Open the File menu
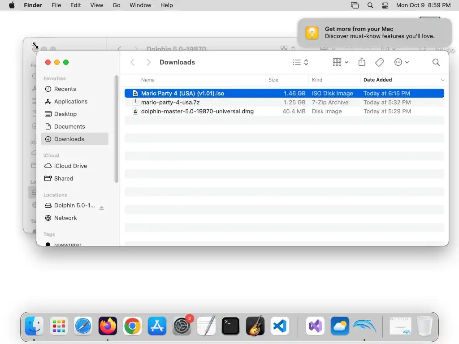459x344 pixels. point(56,5)
